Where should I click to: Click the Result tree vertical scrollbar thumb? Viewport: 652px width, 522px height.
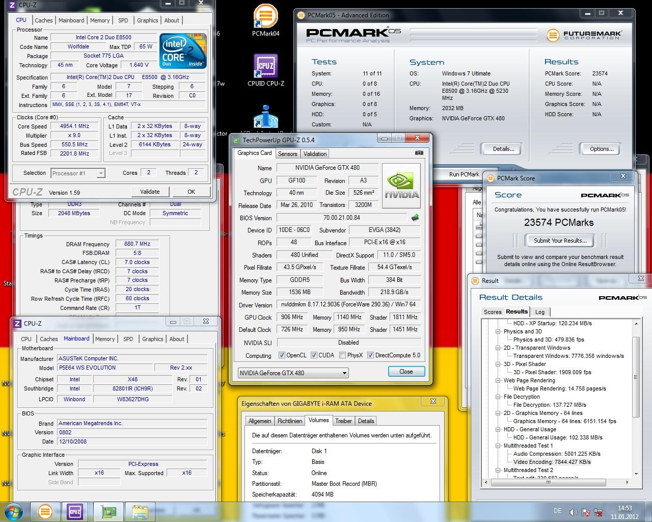(x=636, y=377)
